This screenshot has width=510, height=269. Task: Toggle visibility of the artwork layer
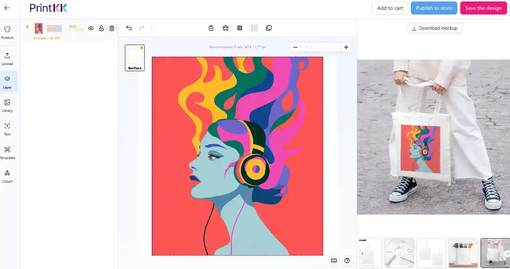91,28
